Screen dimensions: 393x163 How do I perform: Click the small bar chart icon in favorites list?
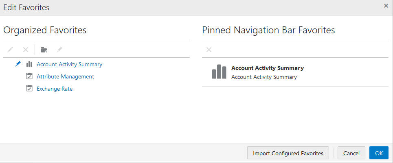29,64
